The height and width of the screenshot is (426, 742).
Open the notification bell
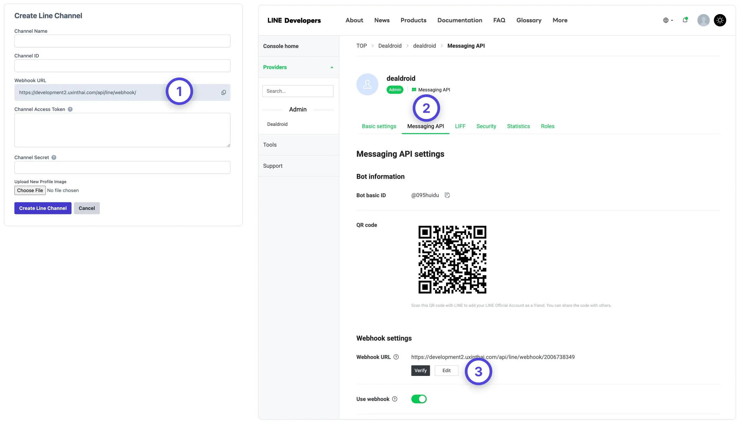point(685,20)
